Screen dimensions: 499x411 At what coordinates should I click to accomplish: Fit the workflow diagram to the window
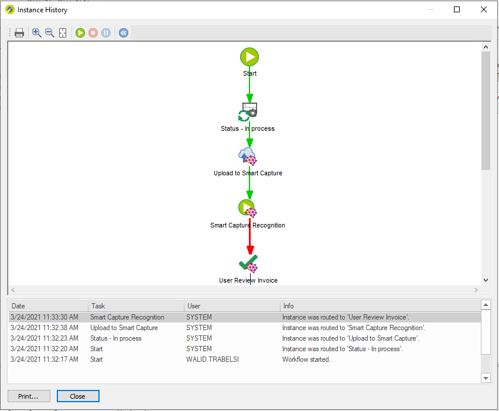63,33
